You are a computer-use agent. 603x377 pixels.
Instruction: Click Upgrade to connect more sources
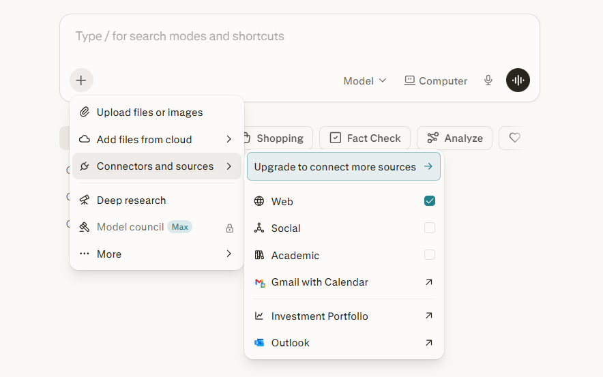(x=343, y=167)
